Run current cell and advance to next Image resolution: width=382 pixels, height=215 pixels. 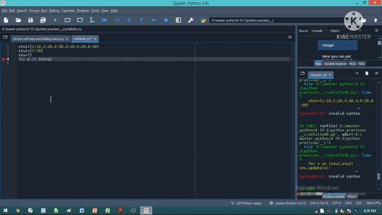(x=80, y=20)
